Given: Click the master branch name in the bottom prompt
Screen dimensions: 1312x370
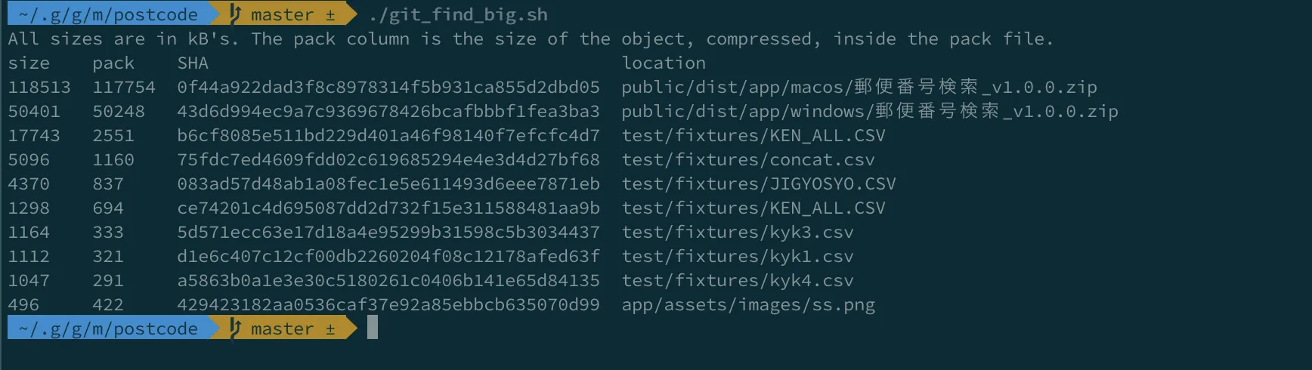Looking at the screenshot, I should tap(282, 328).
